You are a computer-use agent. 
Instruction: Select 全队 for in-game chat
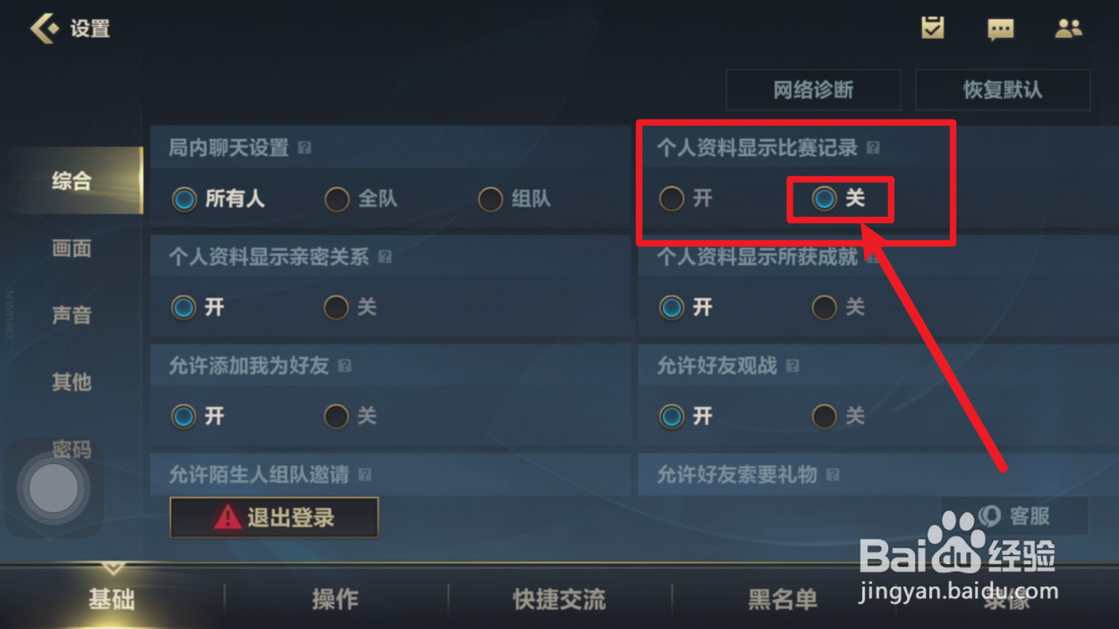pyautogui.click(x=361, y=198)
